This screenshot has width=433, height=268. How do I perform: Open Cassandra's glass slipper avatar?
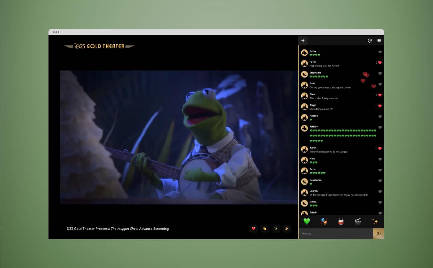pyautogui.click(x=305, y=182)
